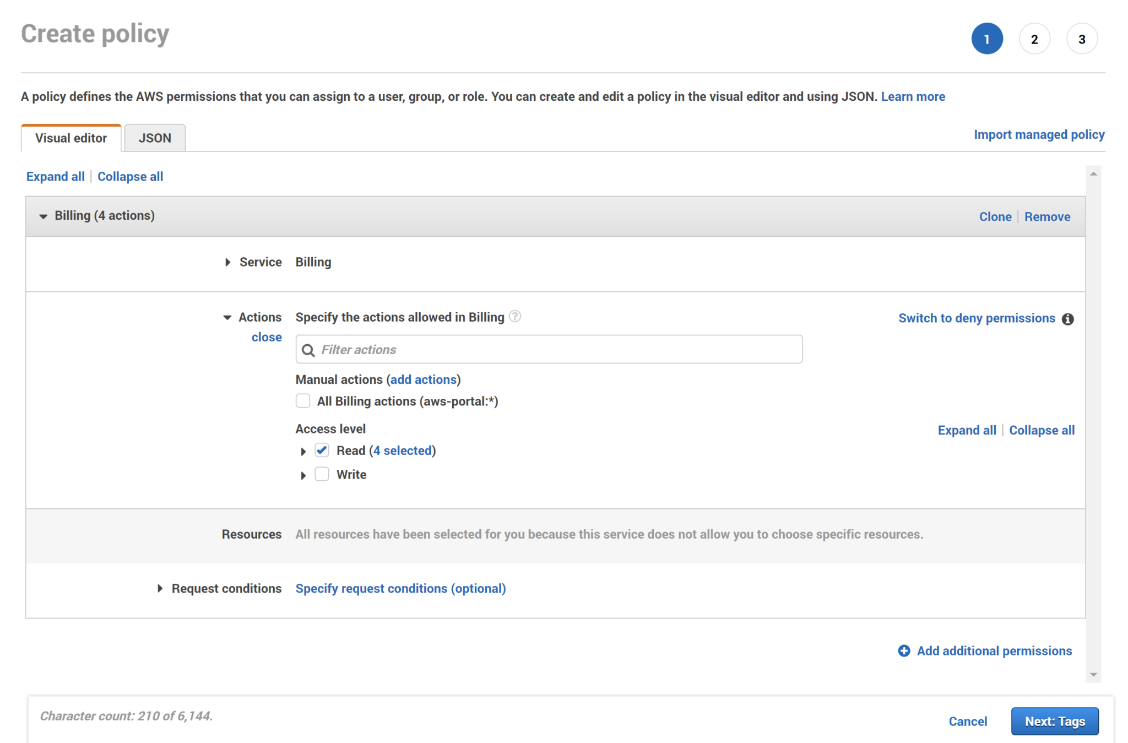Image resolution: width=1128 pixels, height=743 pixels.
Task: Select step circle 3 at top right
Action: [x=1082, y=39]
